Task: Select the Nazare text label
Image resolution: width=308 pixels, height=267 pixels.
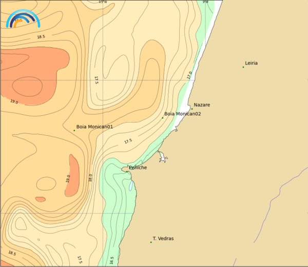Action: pyautogui.click(x=202, y=105)
